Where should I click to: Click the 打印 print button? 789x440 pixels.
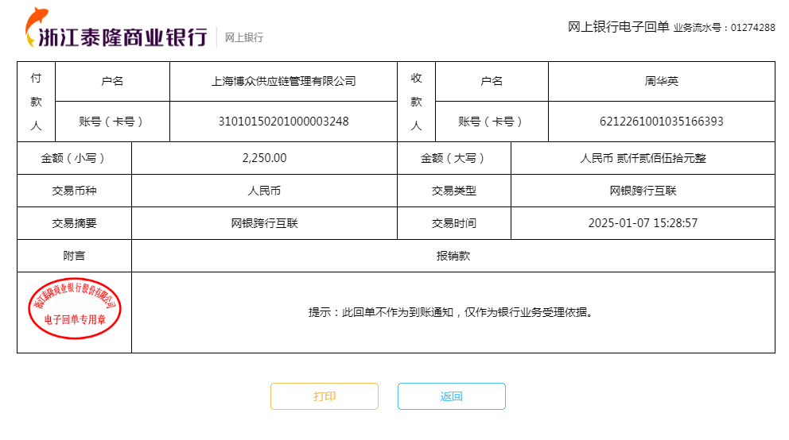click(325, 396)
